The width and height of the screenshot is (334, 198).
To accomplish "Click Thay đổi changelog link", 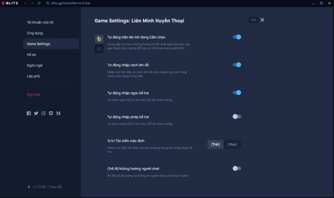I will [x=55, y=187].
